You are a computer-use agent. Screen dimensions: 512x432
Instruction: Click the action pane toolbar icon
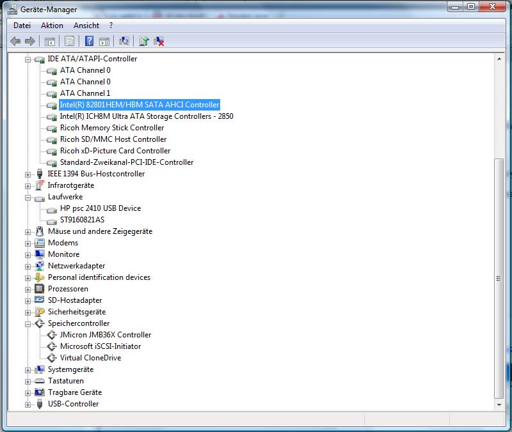(x=104, y=42)
